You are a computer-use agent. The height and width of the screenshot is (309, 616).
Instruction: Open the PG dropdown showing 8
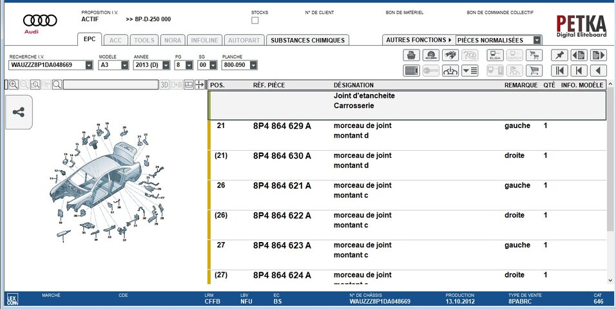click(x=189, y=65)
